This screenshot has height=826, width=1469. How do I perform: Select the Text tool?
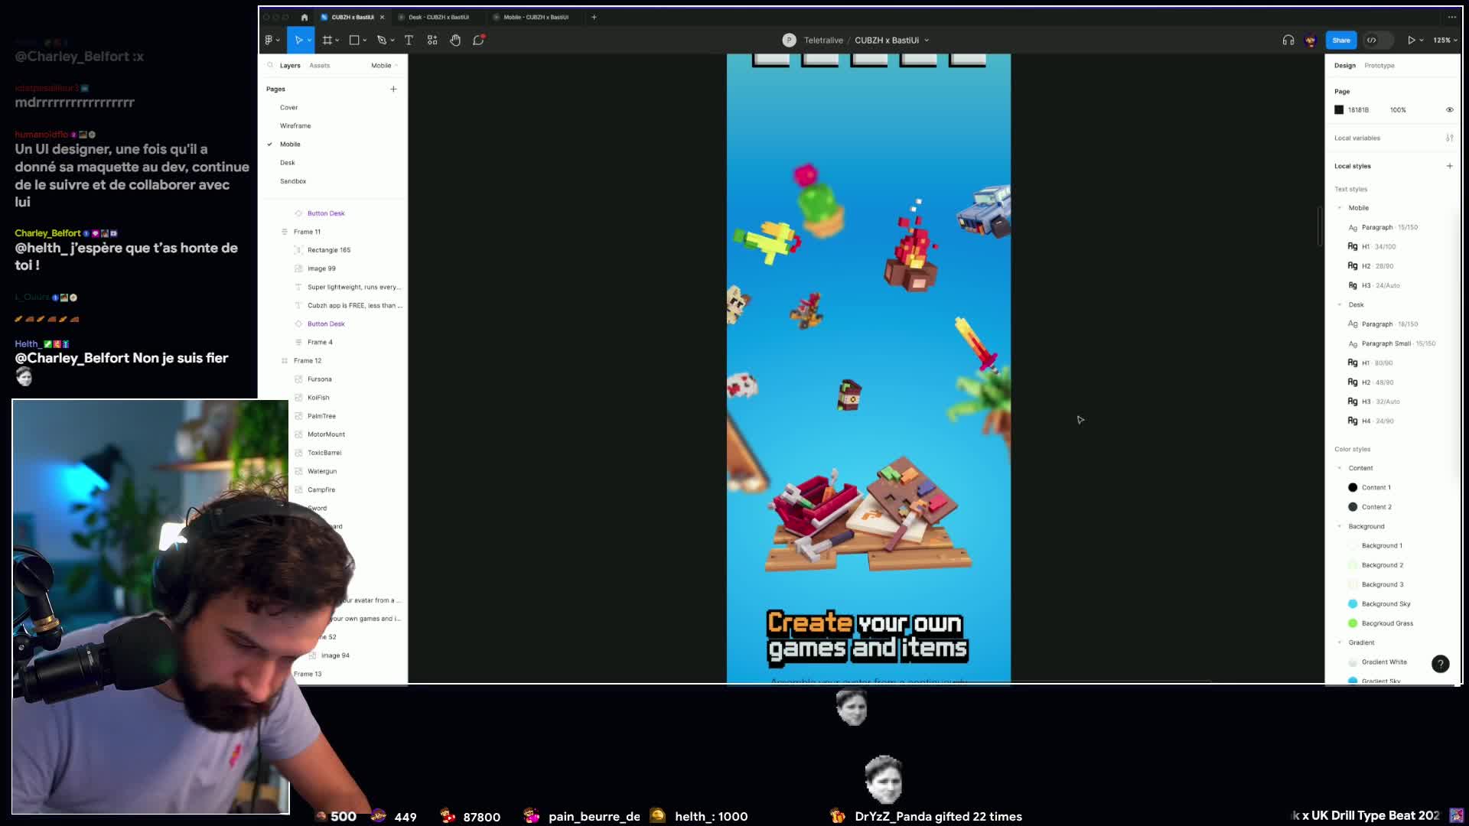409,40
